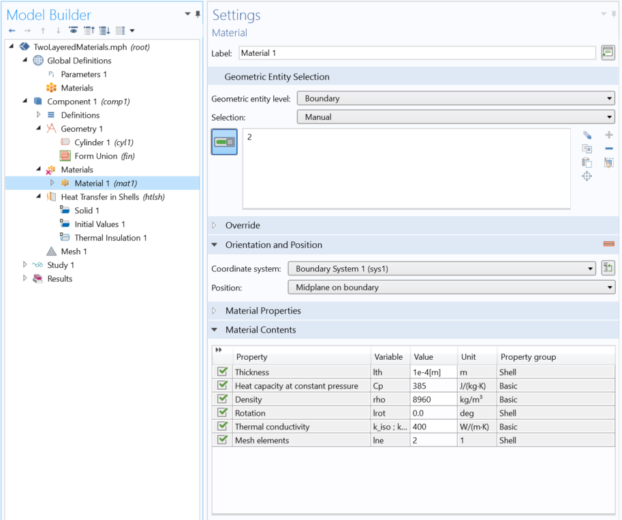Image resolution: width=622 pixels, height=520 pixels.
Task: Click the Label field containing Material 1
Action: pyautogui.click(x=417, y=53)
